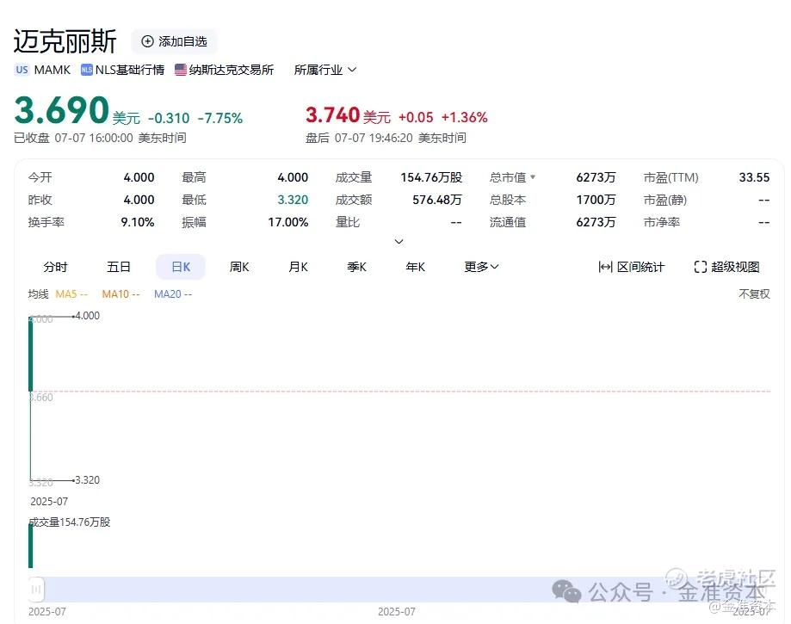
Task: Click the after-hours price 3.740
Action: click(x=332, y=115)
